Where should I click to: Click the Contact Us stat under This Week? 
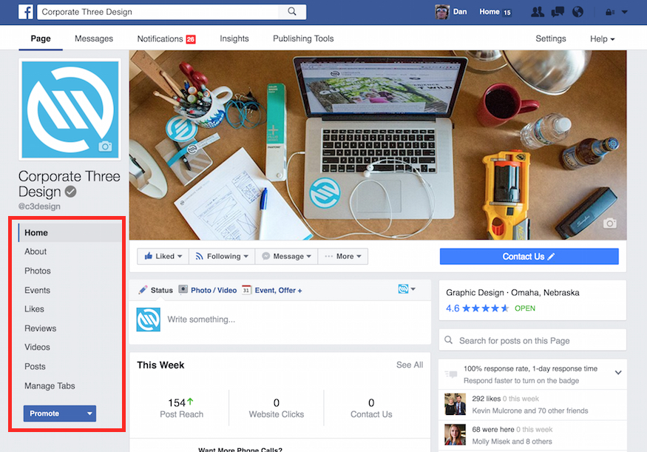[x=371, y=408]
